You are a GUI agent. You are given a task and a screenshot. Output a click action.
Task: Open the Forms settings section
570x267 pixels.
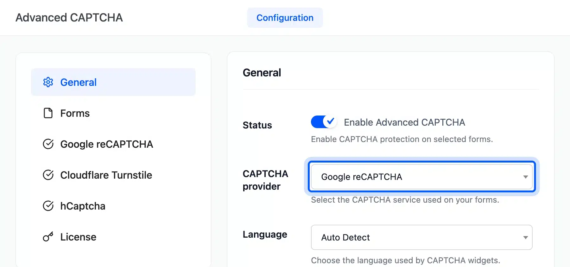point(113,113)
